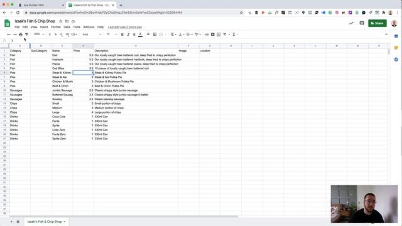Insert a link
This screenshot has width=402, height=226.
(207, 35)
